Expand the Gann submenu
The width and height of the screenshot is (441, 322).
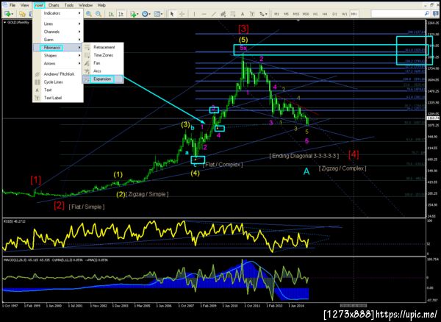58,40
